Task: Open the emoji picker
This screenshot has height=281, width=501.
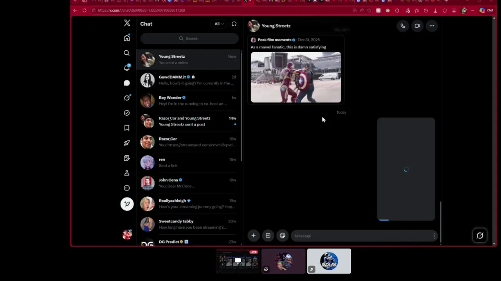Action: pos(283,235)
